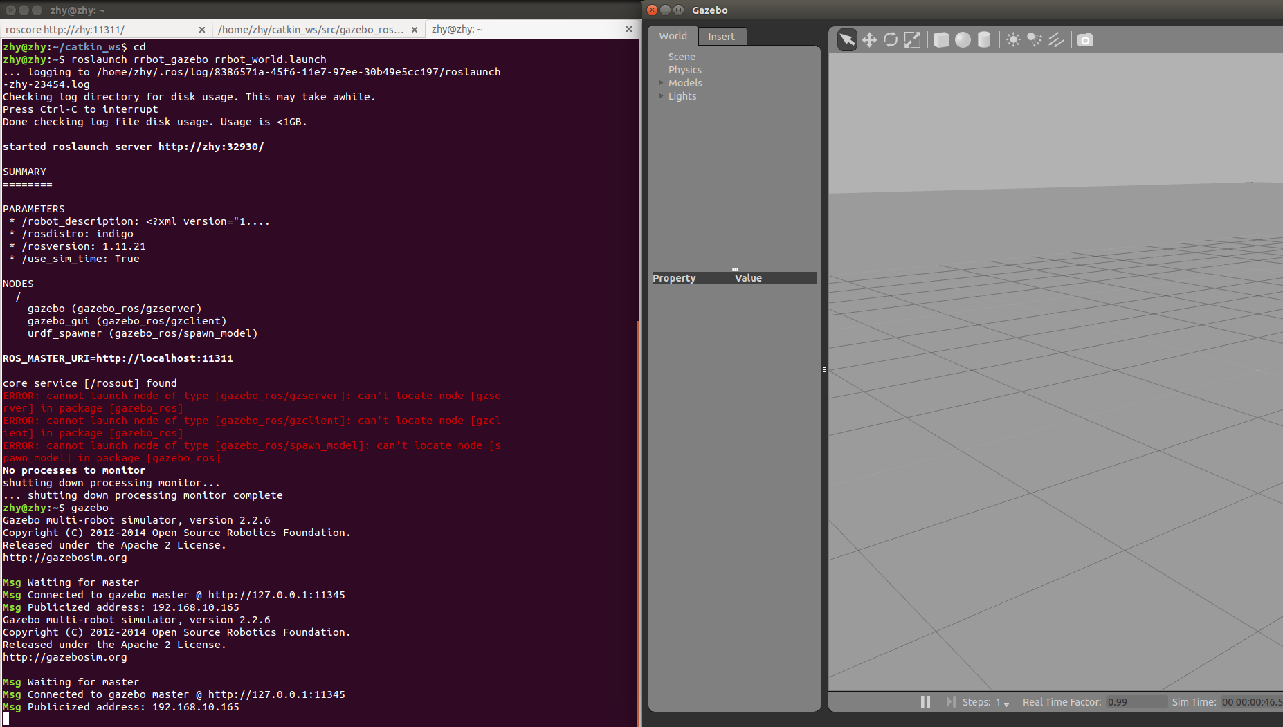Click the 'gazebo (gazebo_ros/gzserver)' node line

tap(115, 309)
